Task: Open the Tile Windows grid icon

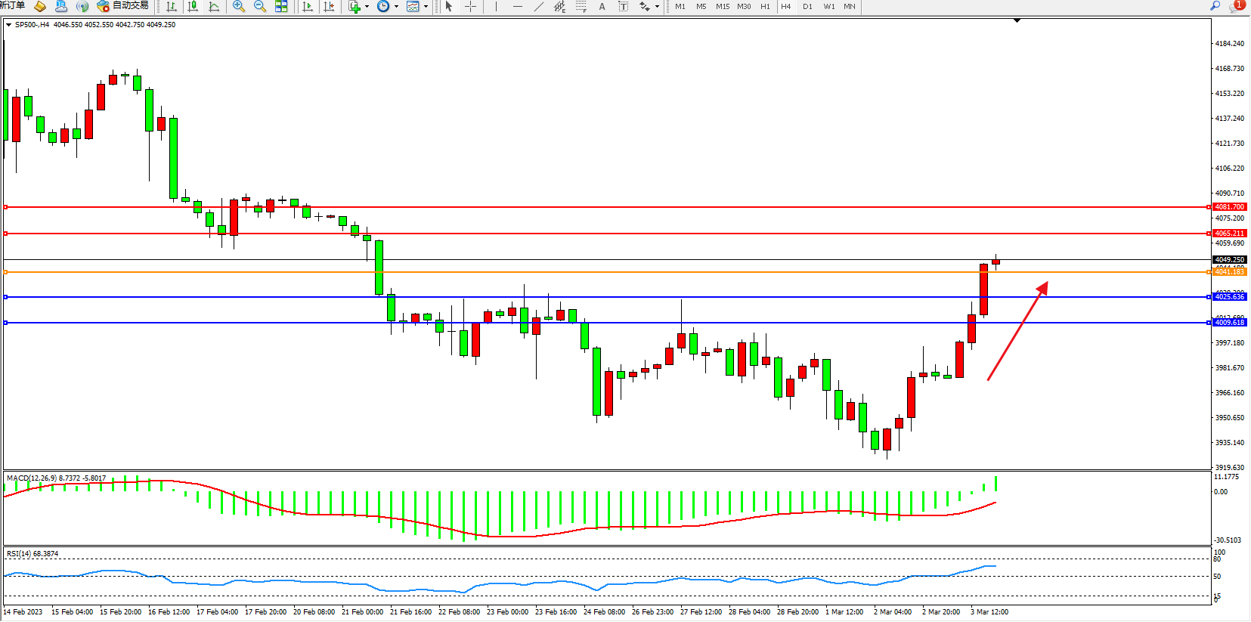Action: pos(281,6)
